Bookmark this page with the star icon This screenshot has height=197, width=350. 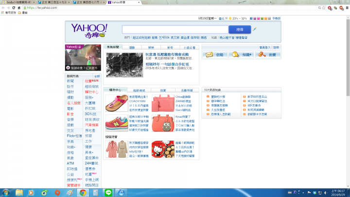[x=324, y=8]
